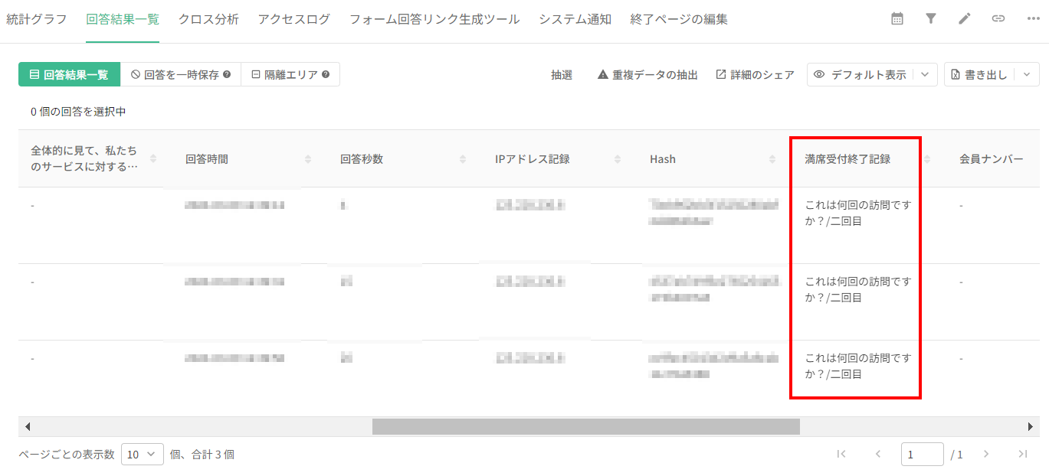Go to first page arrow
The image size is (1049, 476).
841,454
